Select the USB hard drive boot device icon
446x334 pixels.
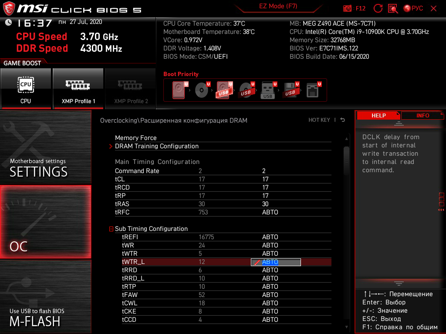[x=224, y=90]
